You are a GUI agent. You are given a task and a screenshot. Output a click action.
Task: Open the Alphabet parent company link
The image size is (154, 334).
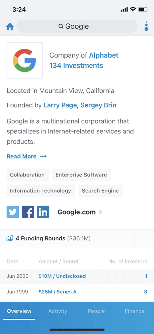(x=103, y=55)
